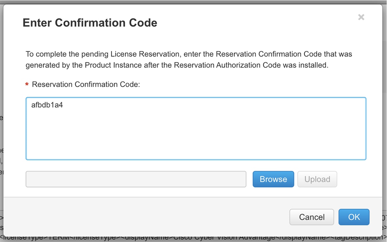Cancel the confirmation code dialog
The height and width of the screenshot is (242, 387).
click(311, 217)
